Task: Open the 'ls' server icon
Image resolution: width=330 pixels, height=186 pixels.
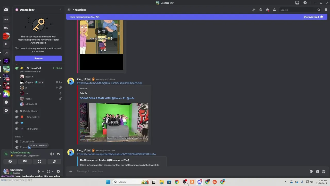Action: pyautogui.click(x=6, y=44)
